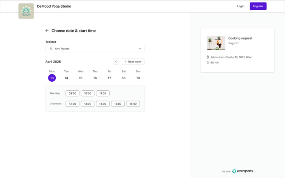Image resolution: width=285 pixels, height=178 pixels.
Task: Click the April 2026 month label
Action: click(53, 62)
